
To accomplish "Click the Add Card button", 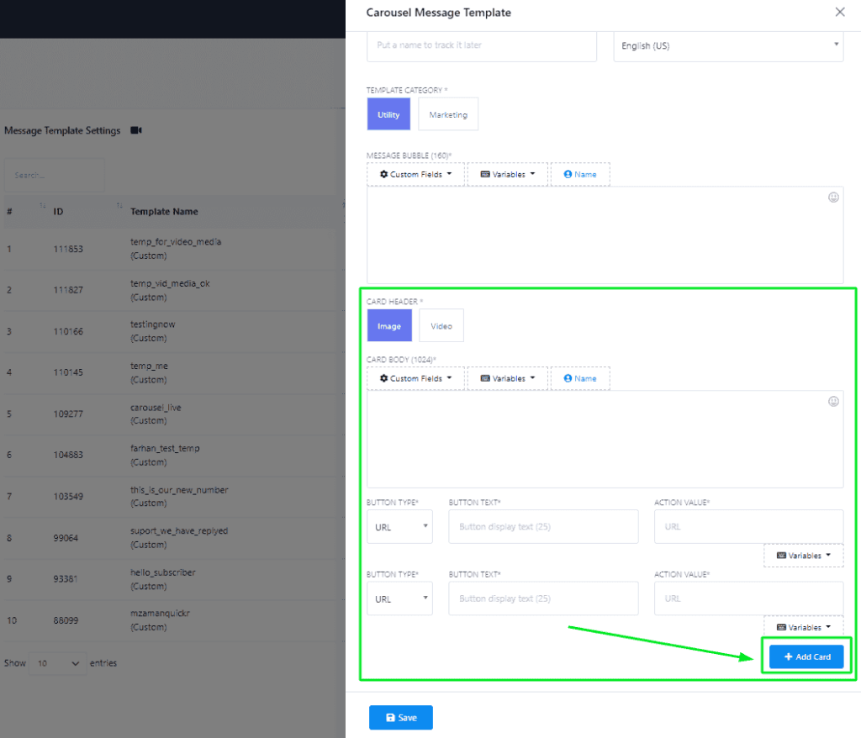I will click(806, 656).
